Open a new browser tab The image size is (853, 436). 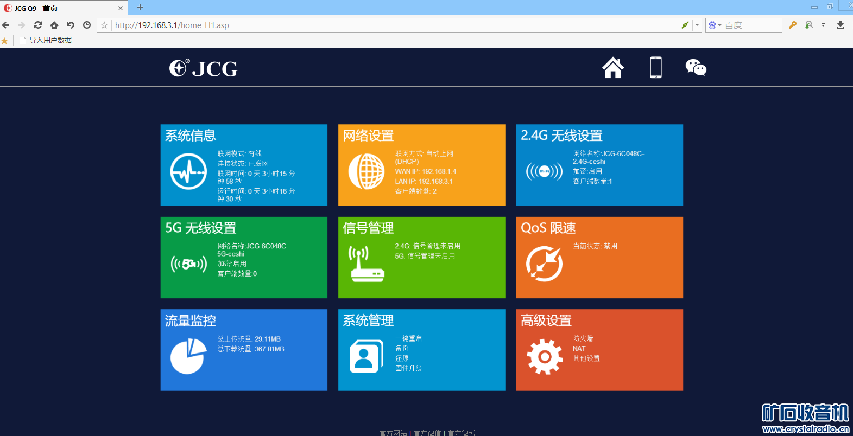pyautogui.click(x=140, y=8)
